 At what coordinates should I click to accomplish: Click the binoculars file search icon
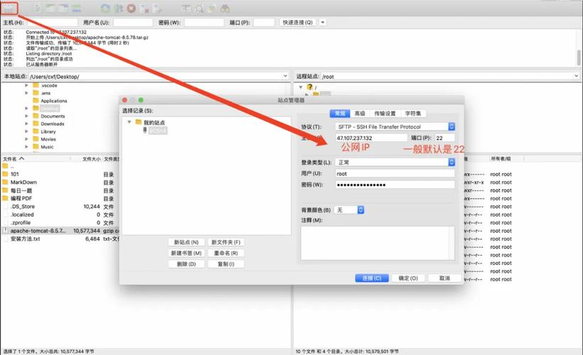pos(225,9)
